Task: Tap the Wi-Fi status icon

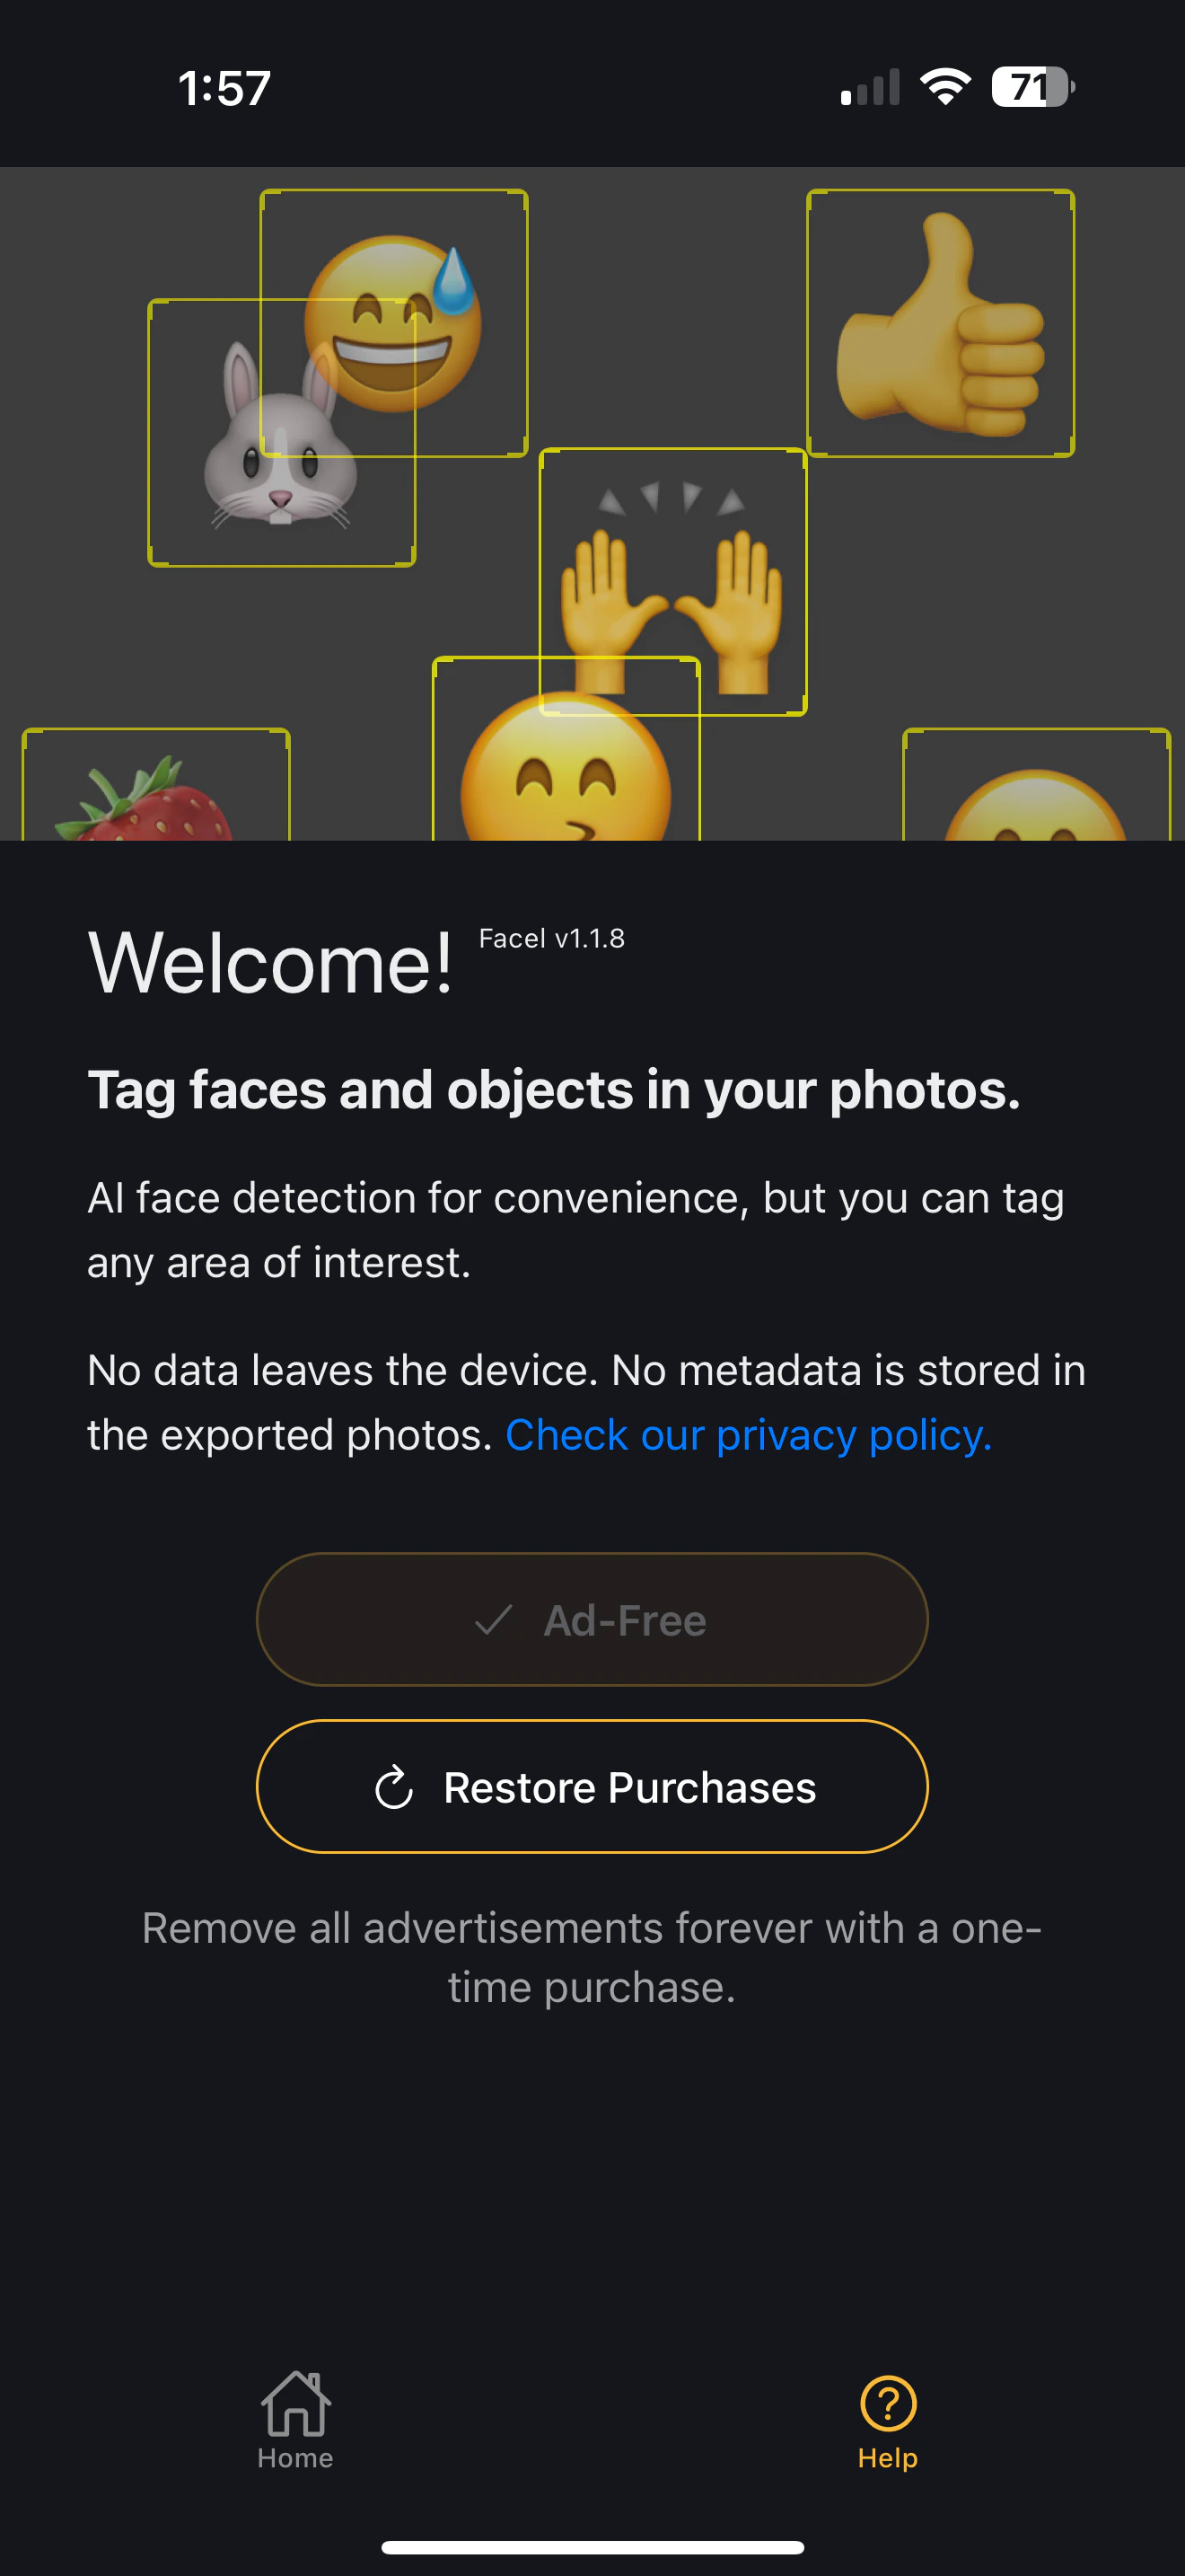Action: point(945,87)
